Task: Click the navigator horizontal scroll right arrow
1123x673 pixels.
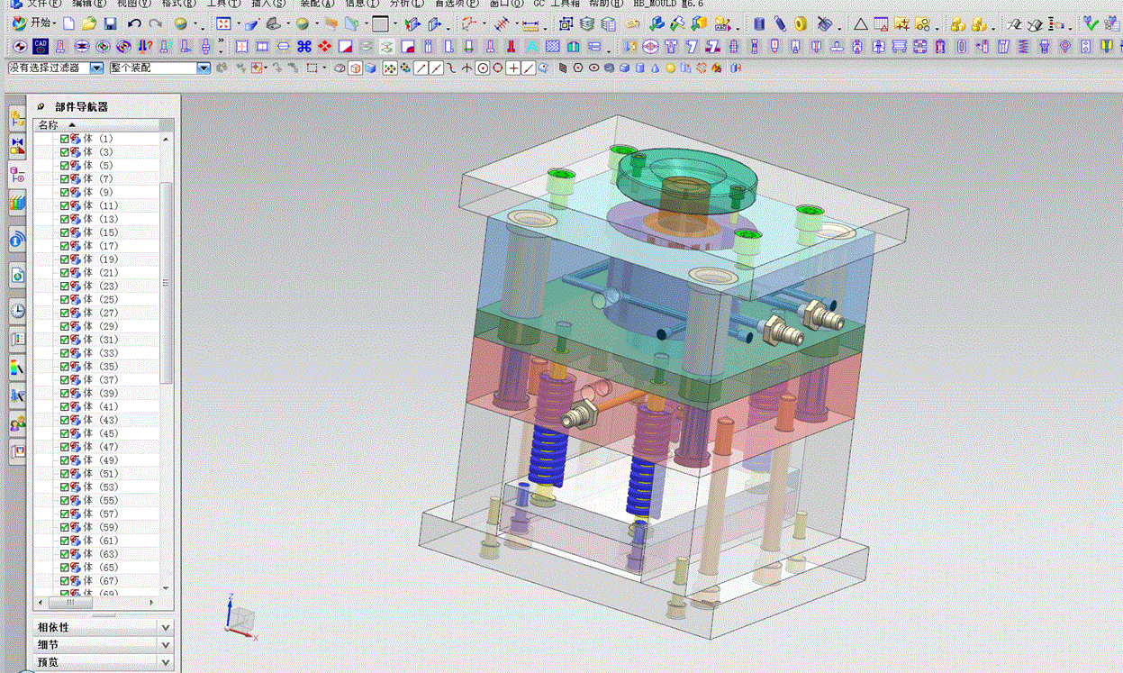Action: (153, 601)
